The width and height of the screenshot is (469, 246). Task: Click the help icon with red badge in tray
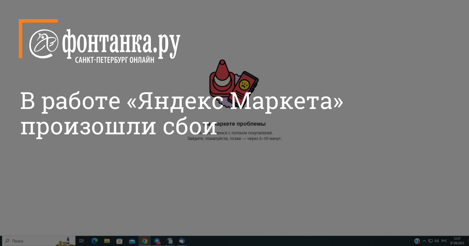tap(417, 241)
